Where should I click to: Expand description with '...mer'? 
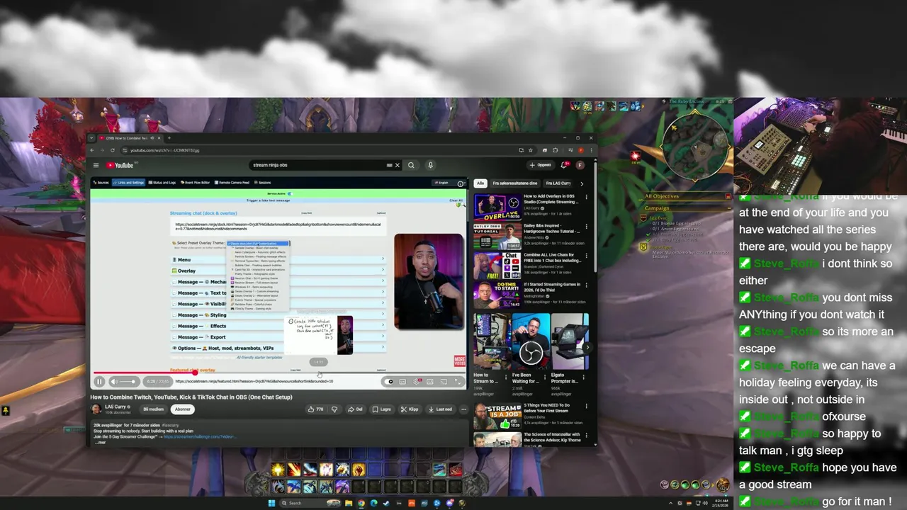[x=100, y=442]
